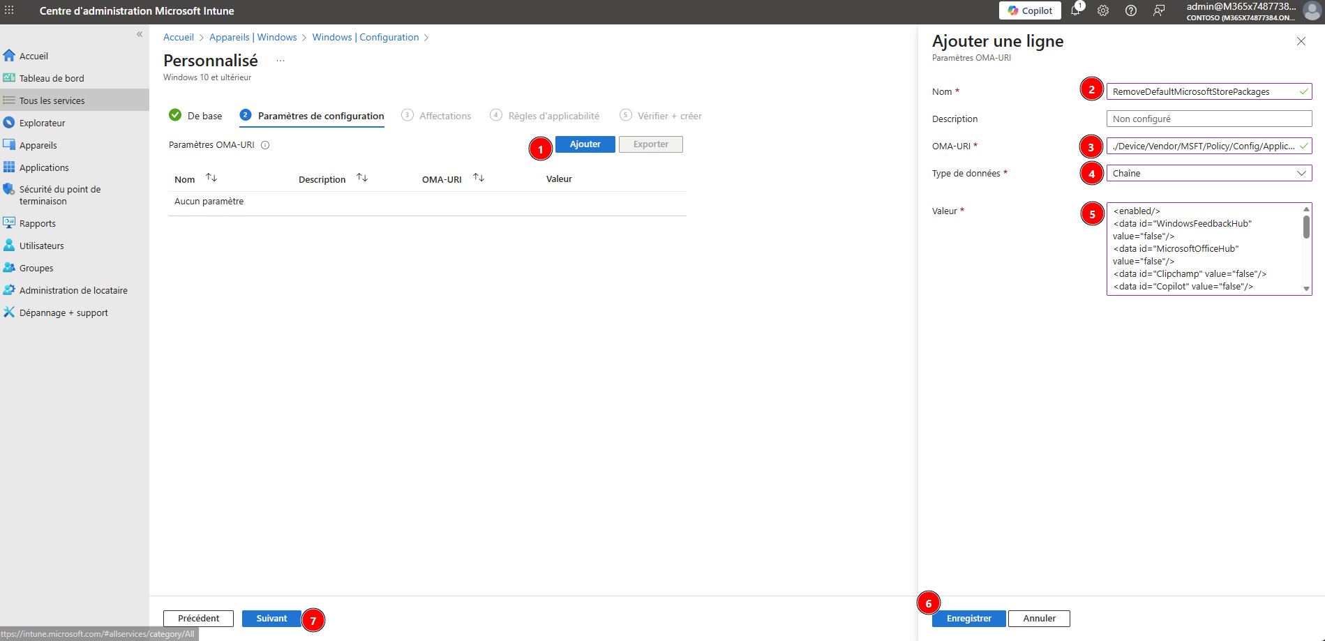Sort table by Nom column arrows
Image resolution: width=1325 pixels, height=641 pixels.
pyautogui.click(x=211, y=178)
